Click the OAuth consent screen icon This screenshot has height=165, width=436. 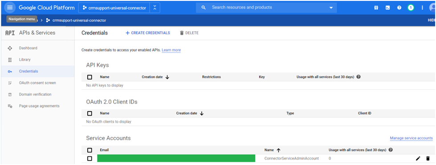tap(10, 83)
